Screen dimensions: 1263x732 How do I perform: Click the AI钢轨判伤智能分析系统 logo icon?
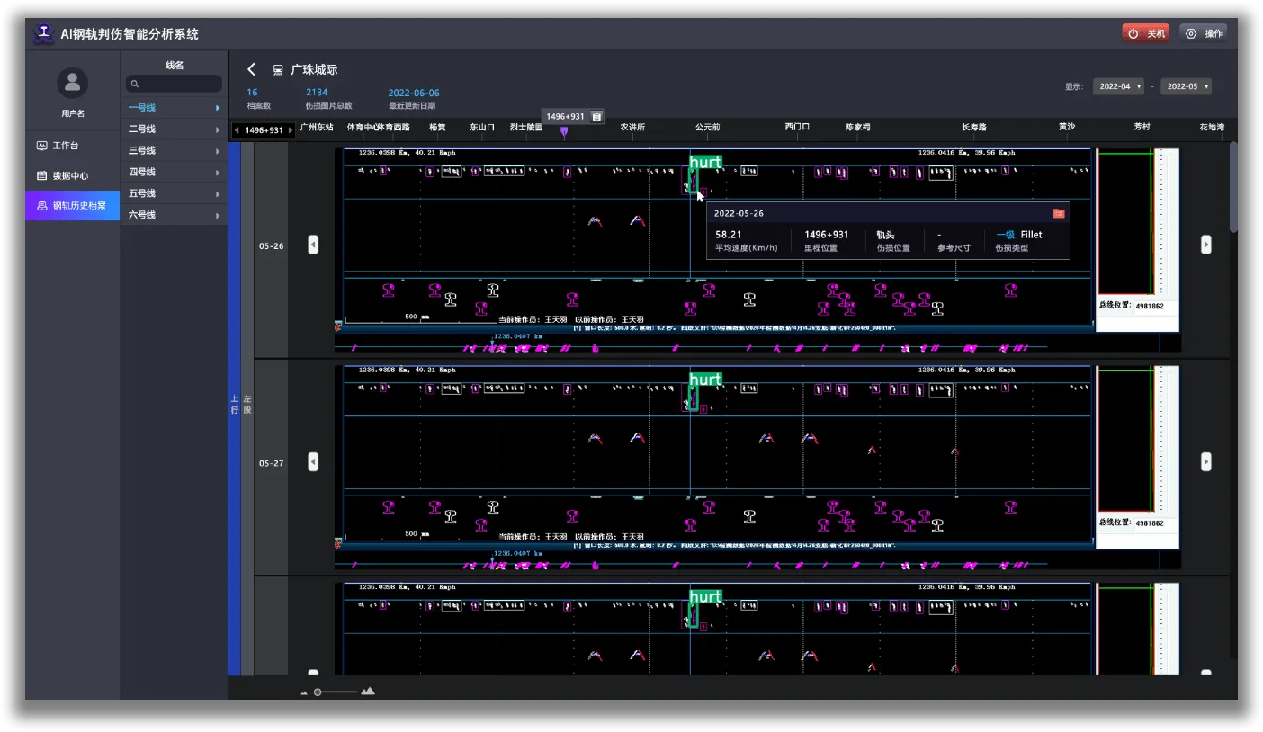click(x=44, y=33)
